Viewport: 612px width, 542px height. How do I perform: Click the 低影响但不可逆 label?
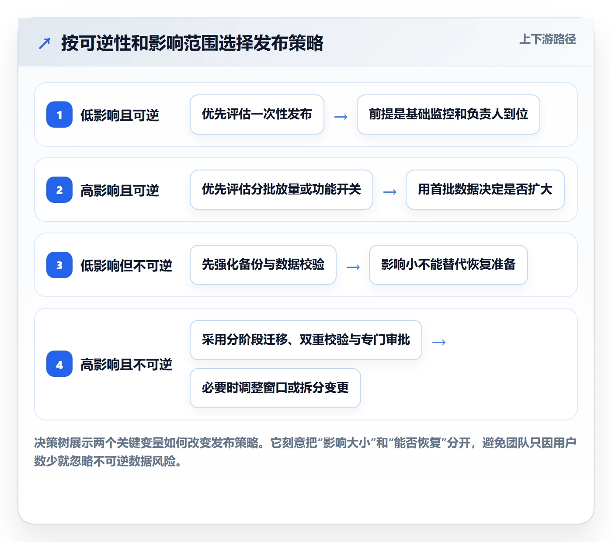(126, 265)
